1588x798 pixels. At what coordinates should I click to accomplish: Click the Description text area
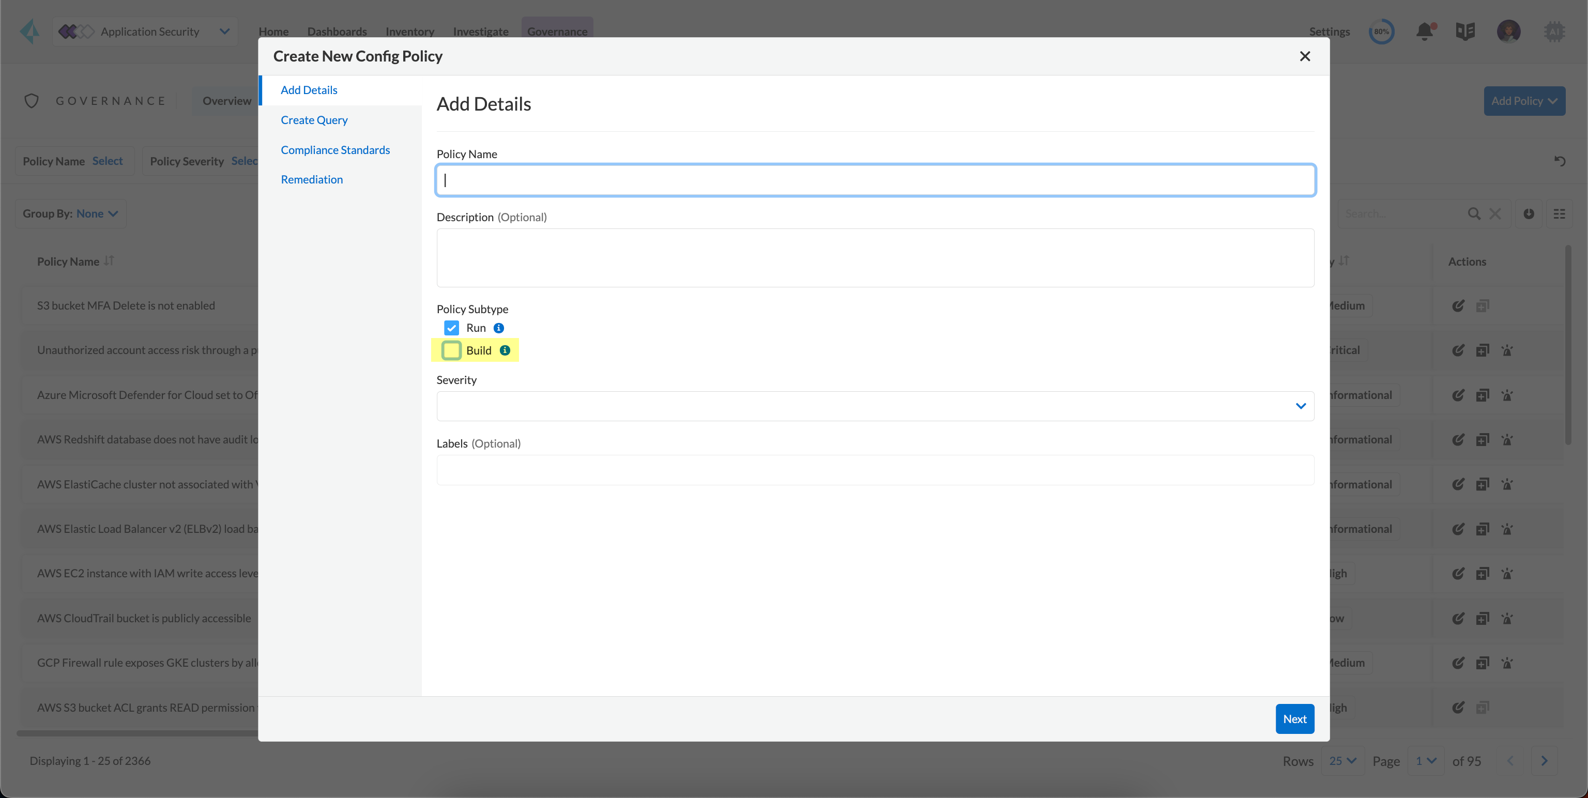[875, 257]
